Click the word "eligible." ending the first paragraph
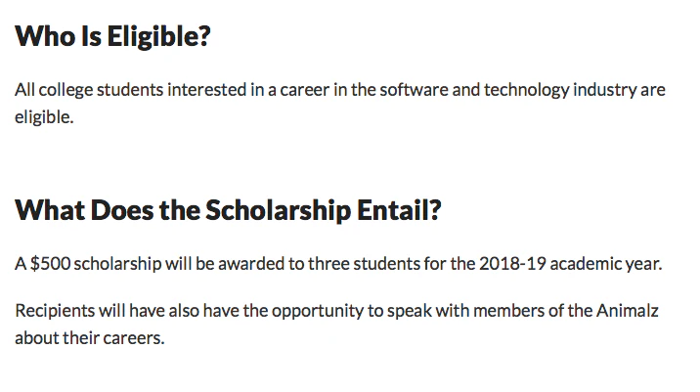 [x=44, y=115]
